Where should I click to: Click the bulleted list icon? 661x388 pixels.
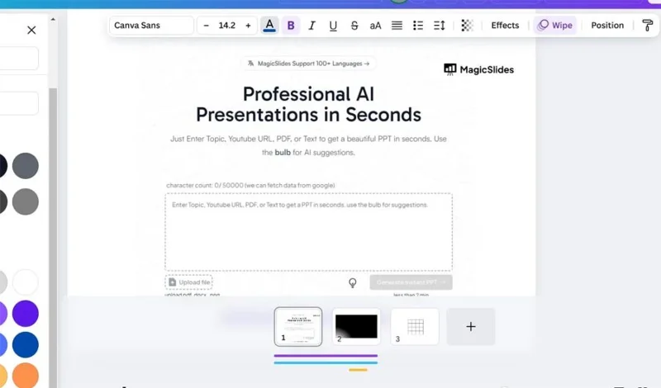coord(418,26)
